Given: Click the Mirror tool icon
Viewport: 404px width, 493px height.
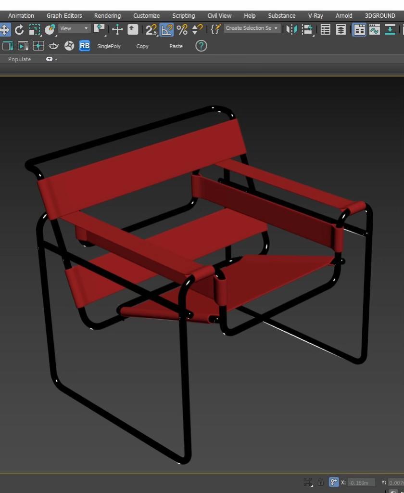Looking at the screenshot, I should (291, 30).
